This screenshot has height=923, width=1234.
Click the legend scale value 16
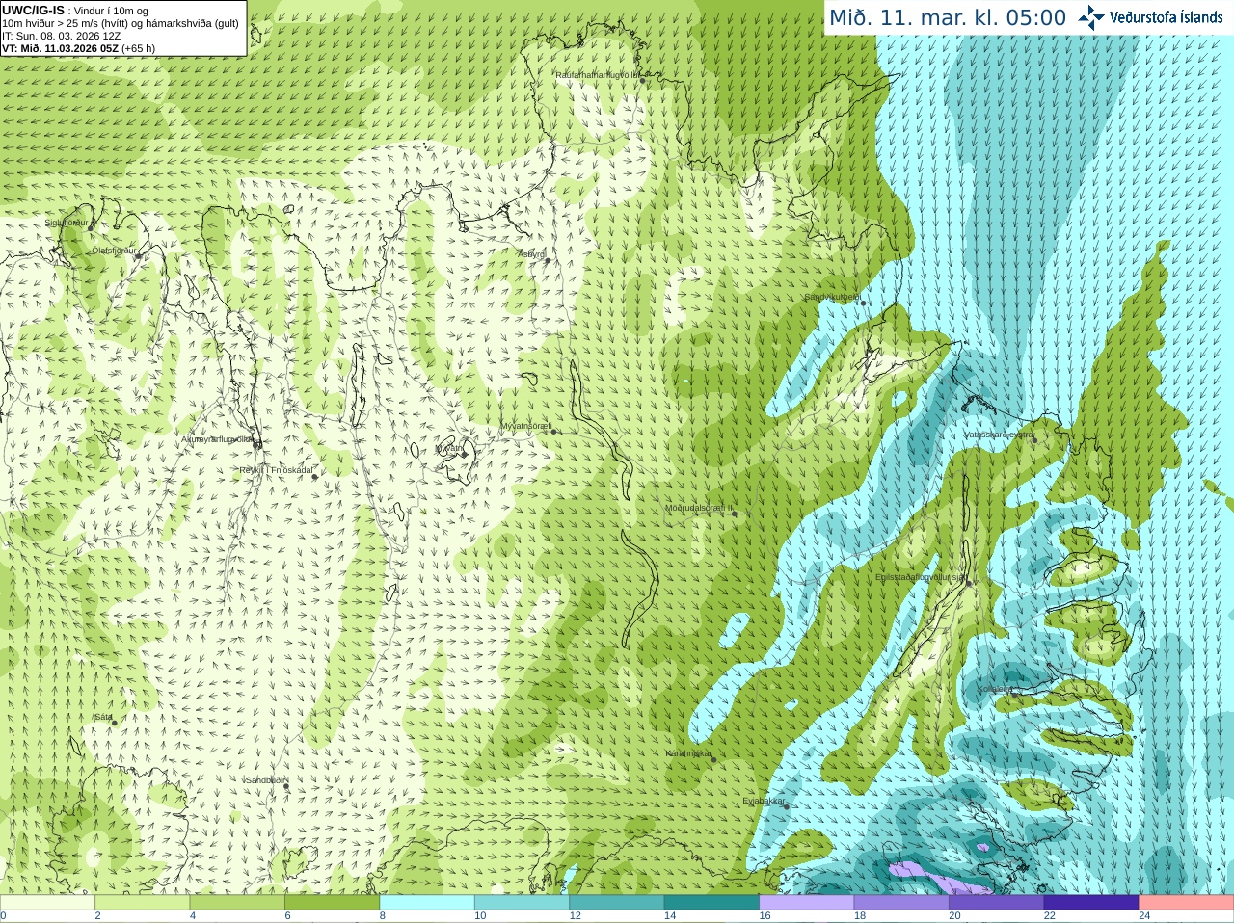point(765,916)
